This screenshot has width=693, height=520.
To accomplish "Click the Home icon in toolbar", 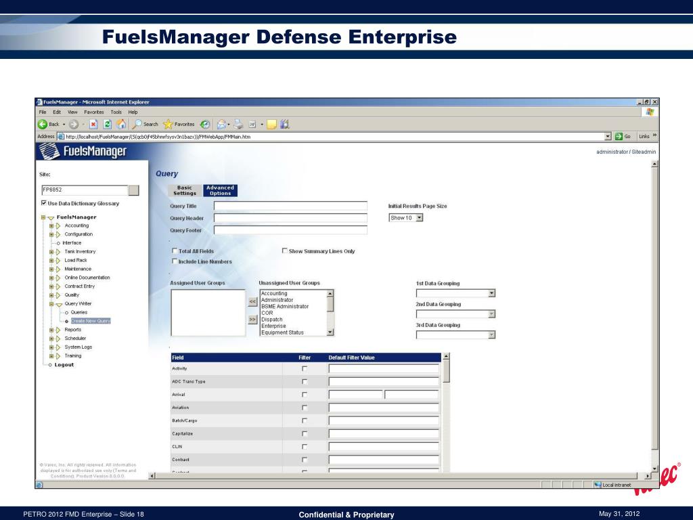I will pos(121,125).
